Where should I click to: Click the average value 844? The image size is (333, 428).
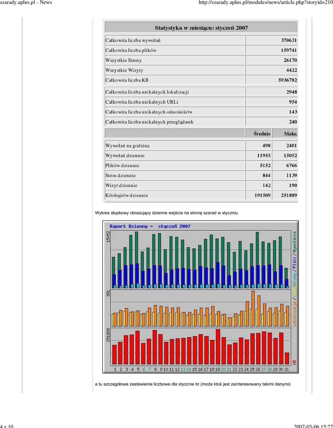click(x=266, y=176)
